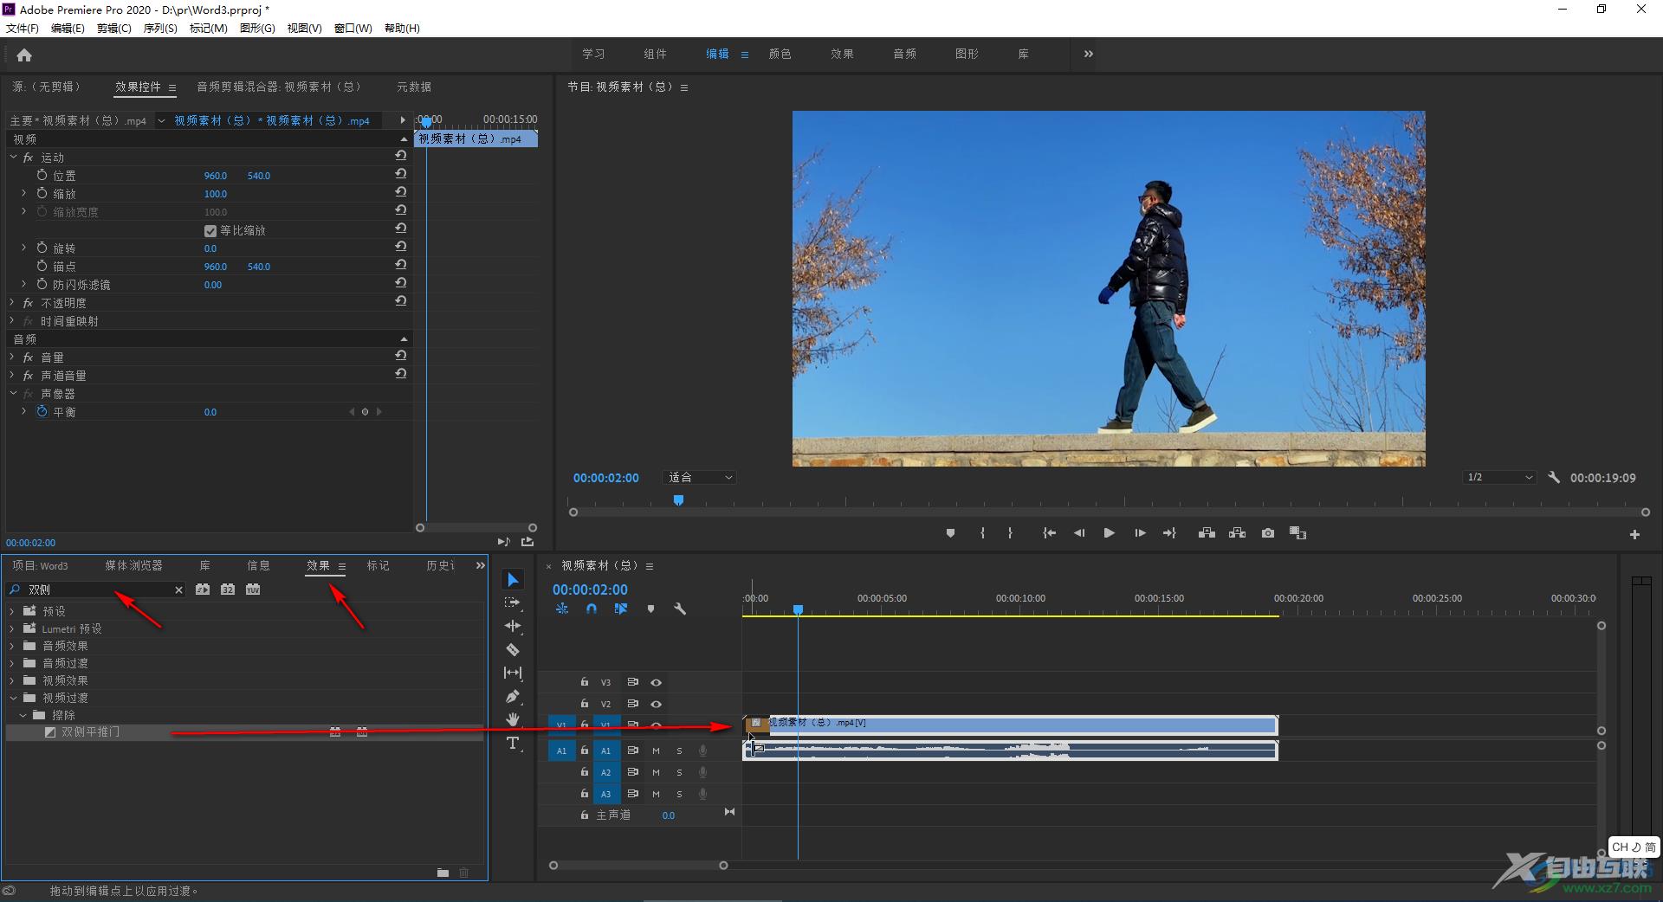Click Export Frame camera button
The width and height of the screenshot is (1663, 902).
pyautogui.click(x=1268, y=533)
